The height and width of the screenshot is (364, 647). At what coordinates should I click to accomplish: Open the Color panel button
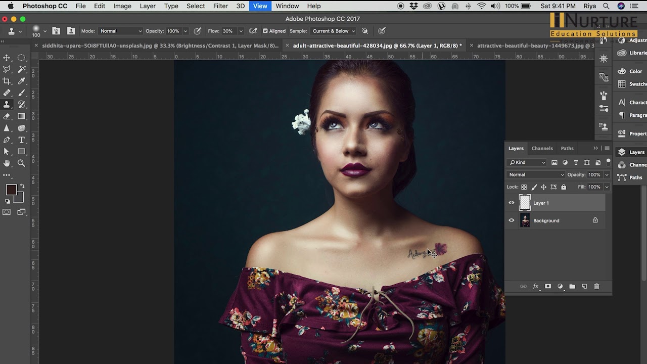[x=630, y=71]
